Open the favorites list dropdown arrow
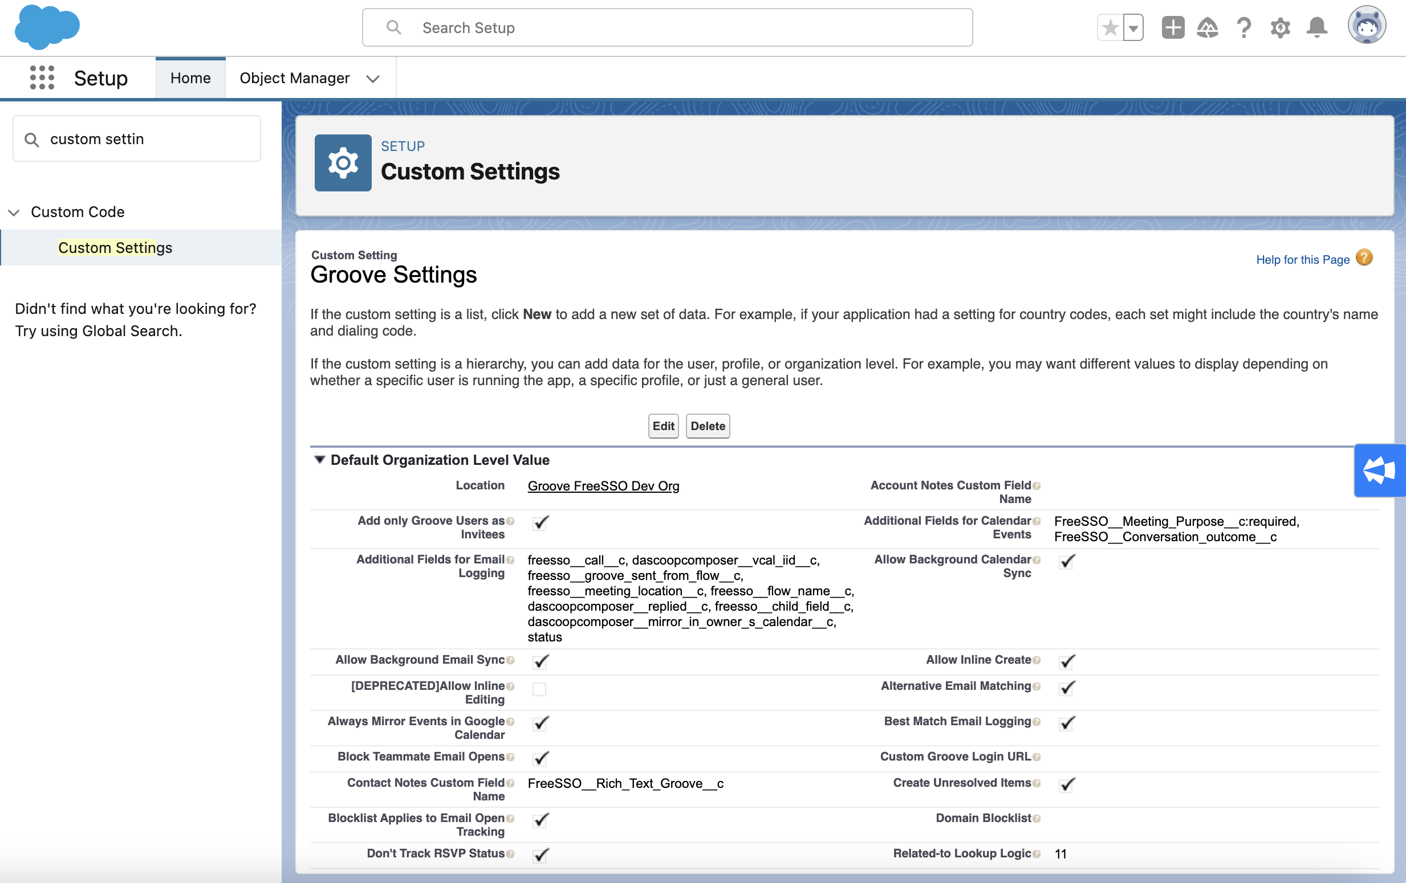This screenshot has height=883, width=1406. pyautogui.click(x=1133, y=27)
